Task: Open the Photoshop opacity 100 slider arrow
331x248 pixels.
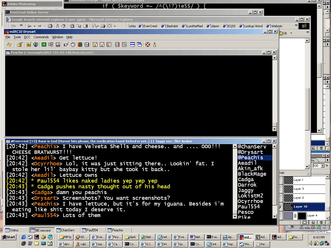Action: pyautogui.click(x=322, y=166)
